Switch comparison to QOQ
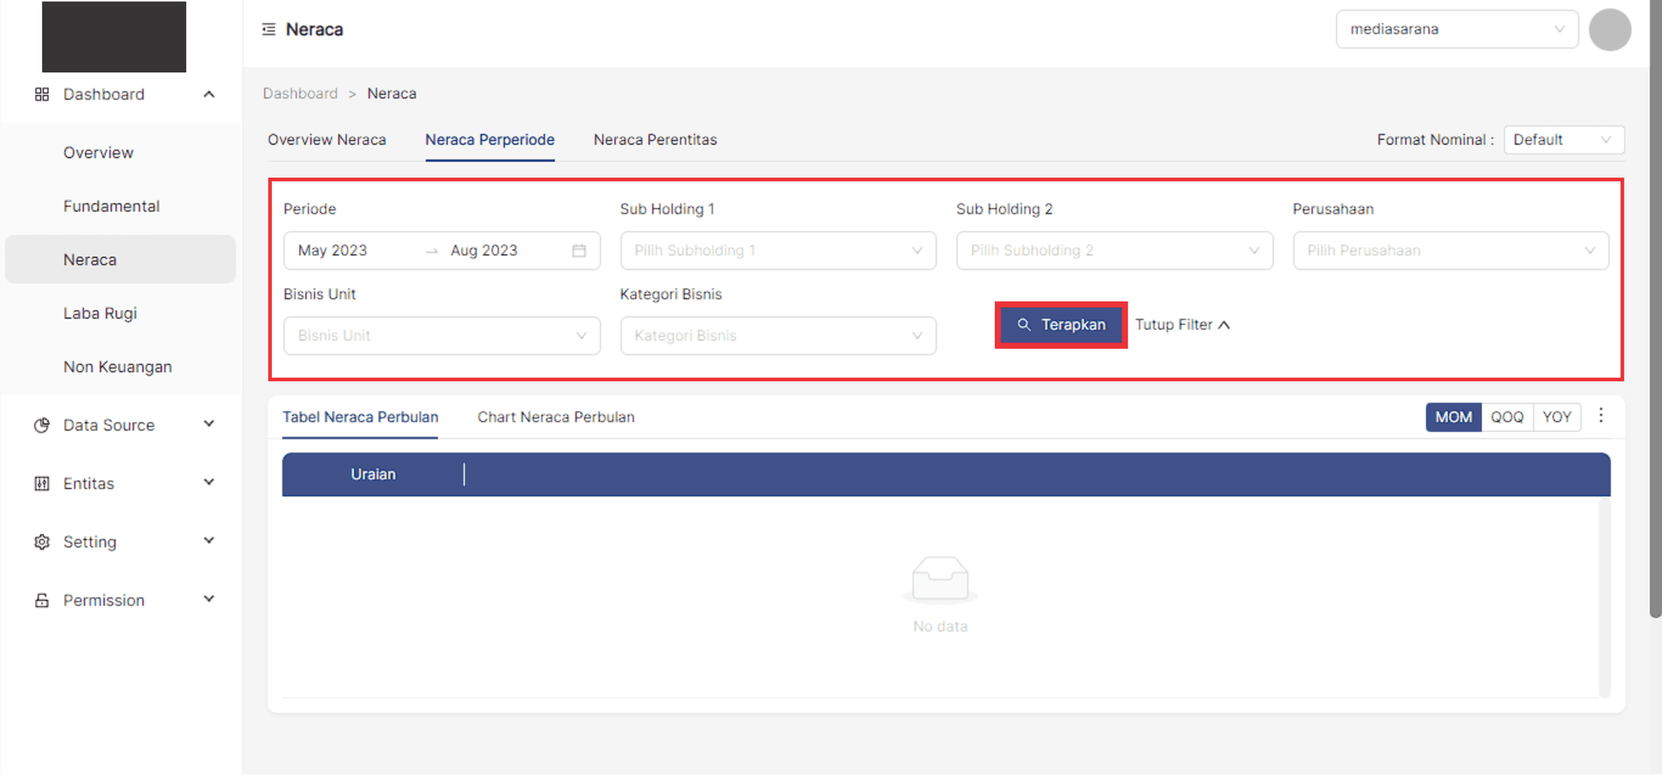This screenshot has width=1662, height=775. pos(1506,417)
